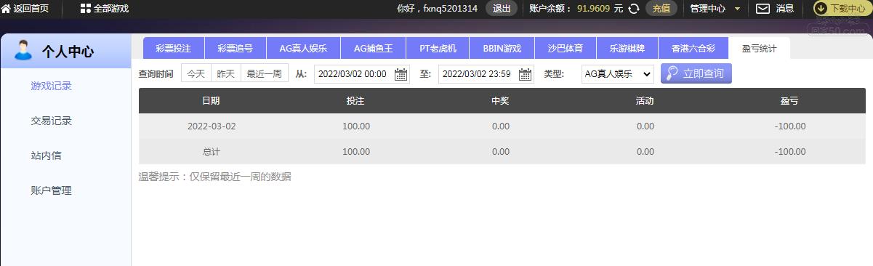Click the 个人中心 user avatar icon

tap(24, 51)
